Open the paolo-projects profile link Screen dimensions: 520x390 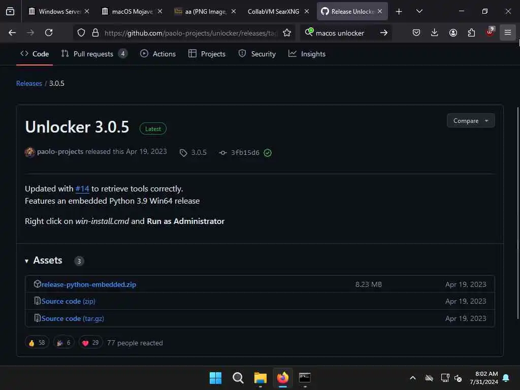(x=60, y=151)
